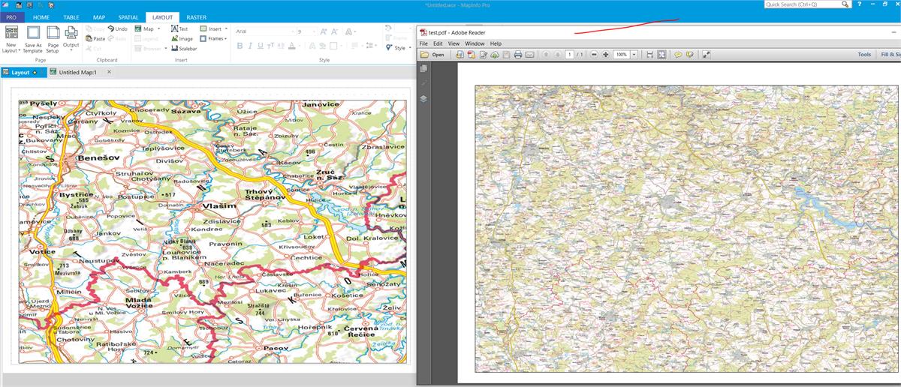
Task: Go to previous page in Adobe Reader
Action: coord(546,55)
